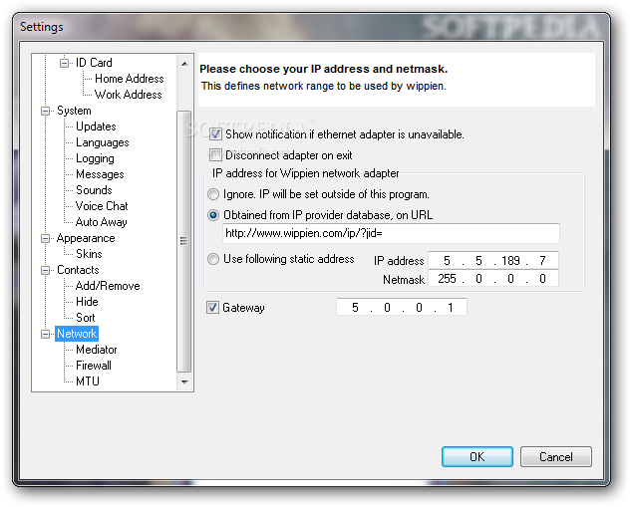Open the Logging settings page
Screen dimensions: 631x507
click(95, 158)
